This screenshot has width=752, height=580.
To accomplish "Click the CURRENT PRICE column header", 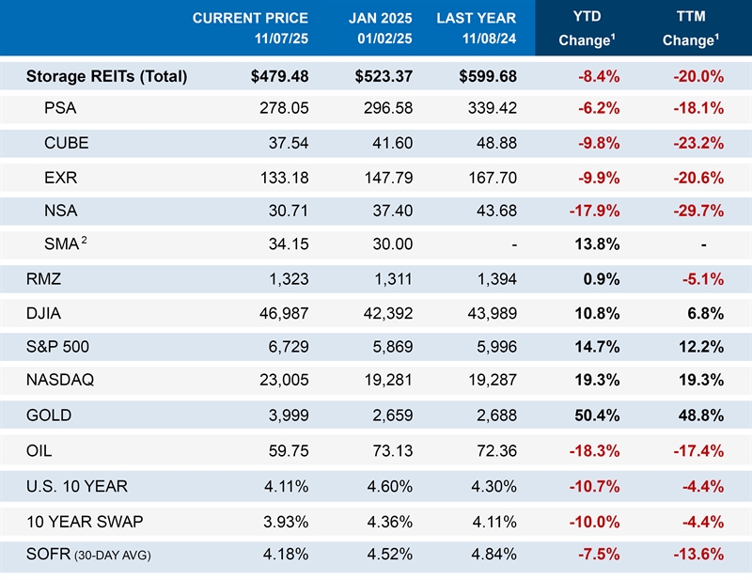I will click(251, 28).
